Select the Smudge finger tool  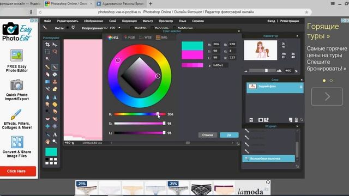47,104
